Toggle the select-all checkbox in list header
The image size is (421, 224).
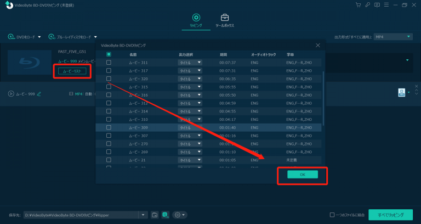tap(109, 54)
